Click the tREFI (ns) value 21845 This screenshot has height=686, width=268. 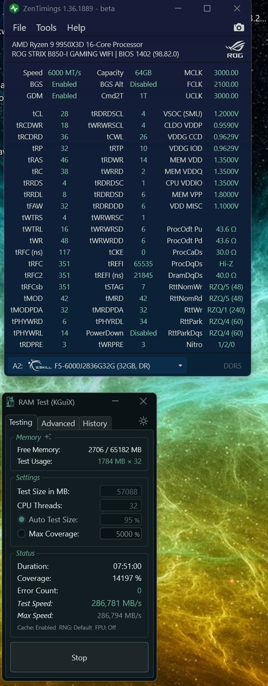tap(143, 275)
